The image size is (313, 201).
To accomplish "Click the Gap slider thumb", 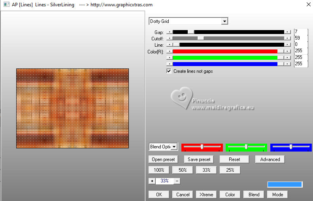I will (x=191, y=32).
